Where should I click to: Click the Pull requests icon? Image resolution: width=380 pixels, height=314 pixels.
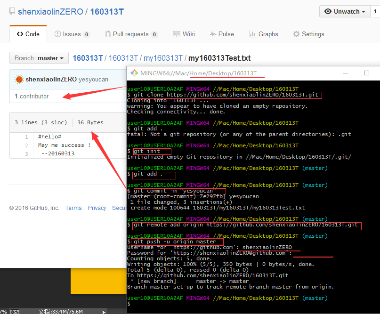pos(108,34)
